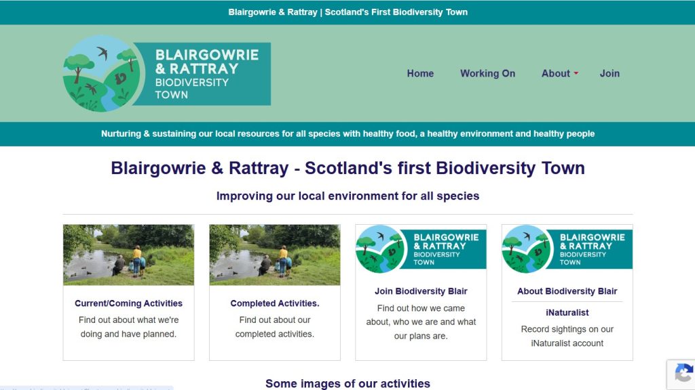Follow the Completed Activities link
The height and width of the screenshot is (390, 695).
tap(275, 303)
